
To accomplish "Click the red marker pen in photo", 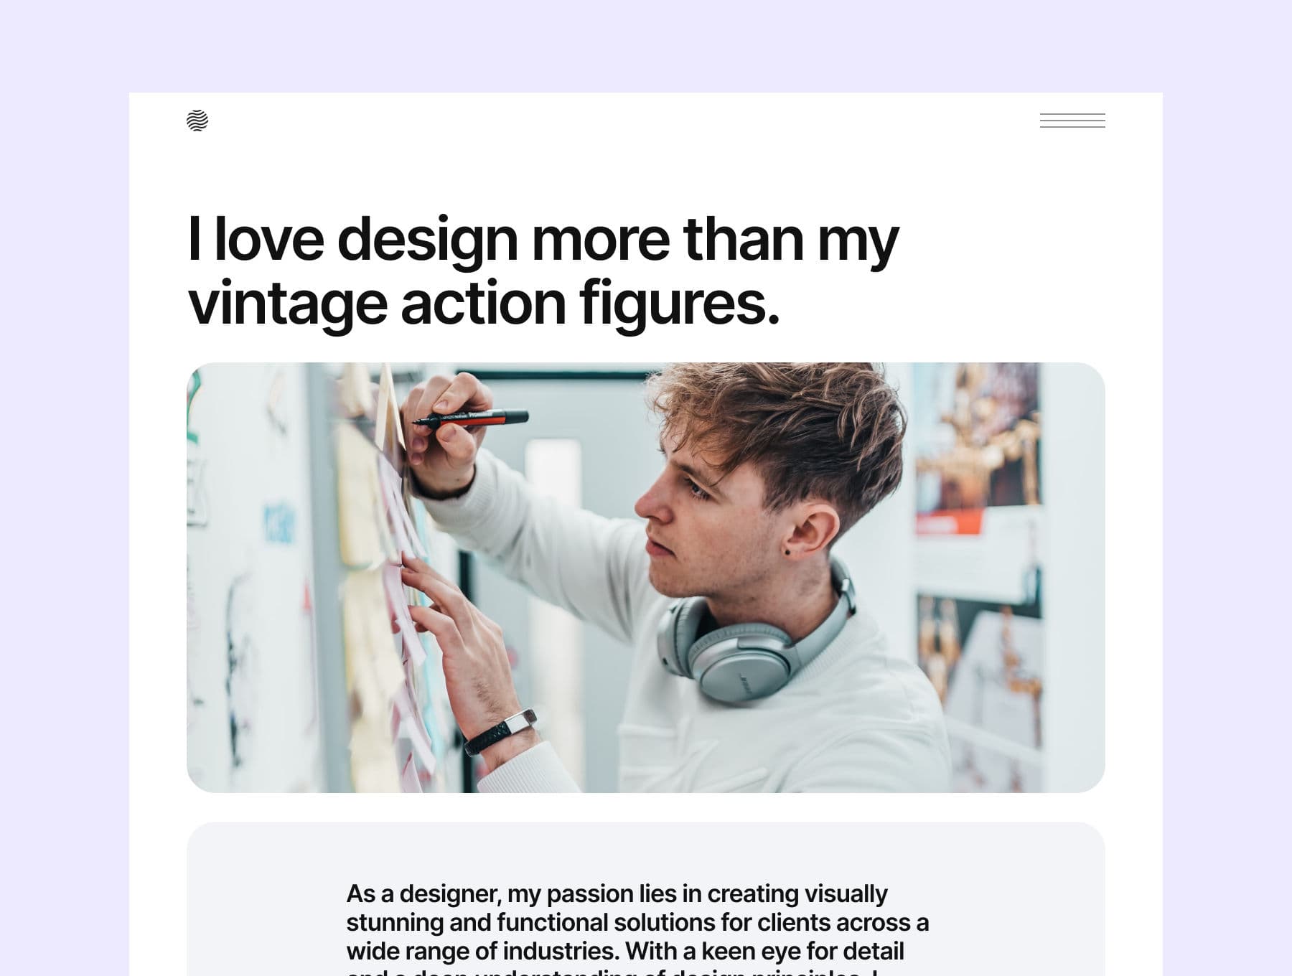I will (470, 419).
